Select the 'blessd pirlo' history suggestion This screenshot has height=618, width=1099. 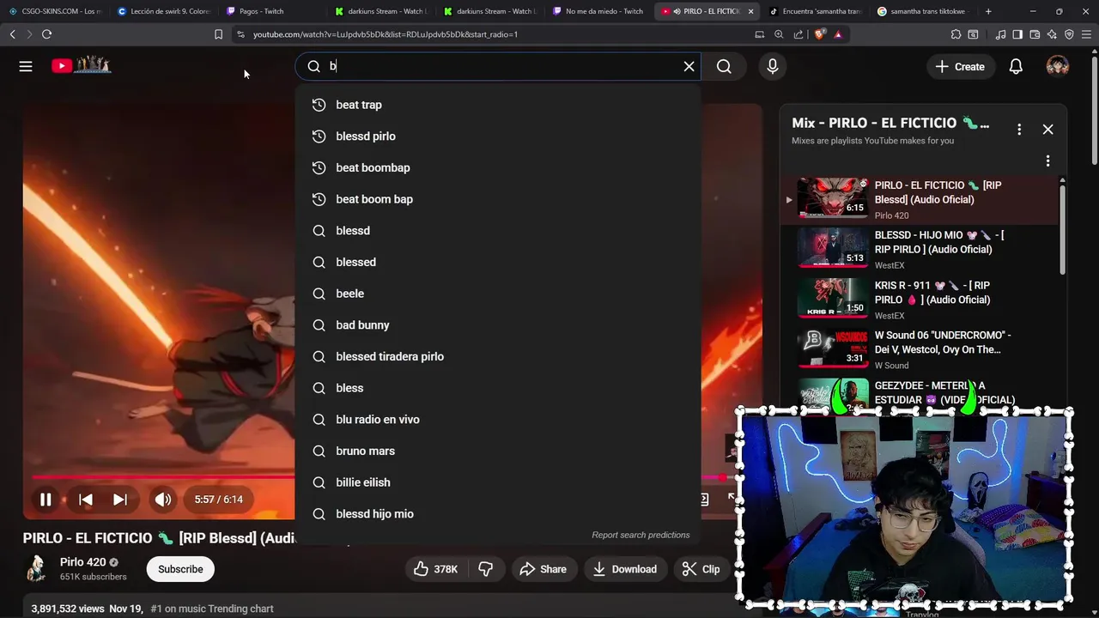(x=498, y=136)
